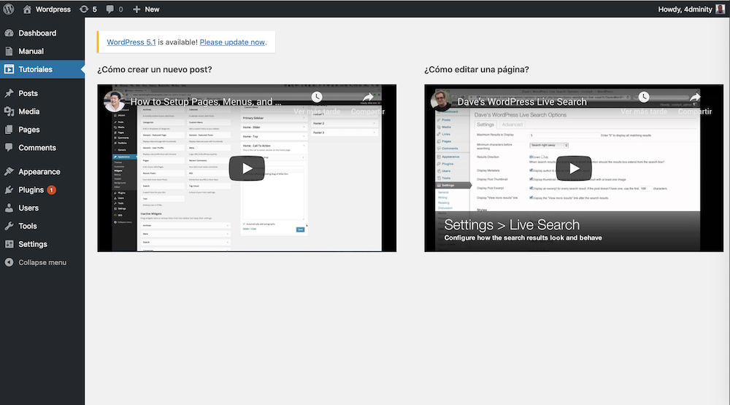Click the Watch Later clock on first video
This screenshot has height=405, width=730.
coord(316,98)
